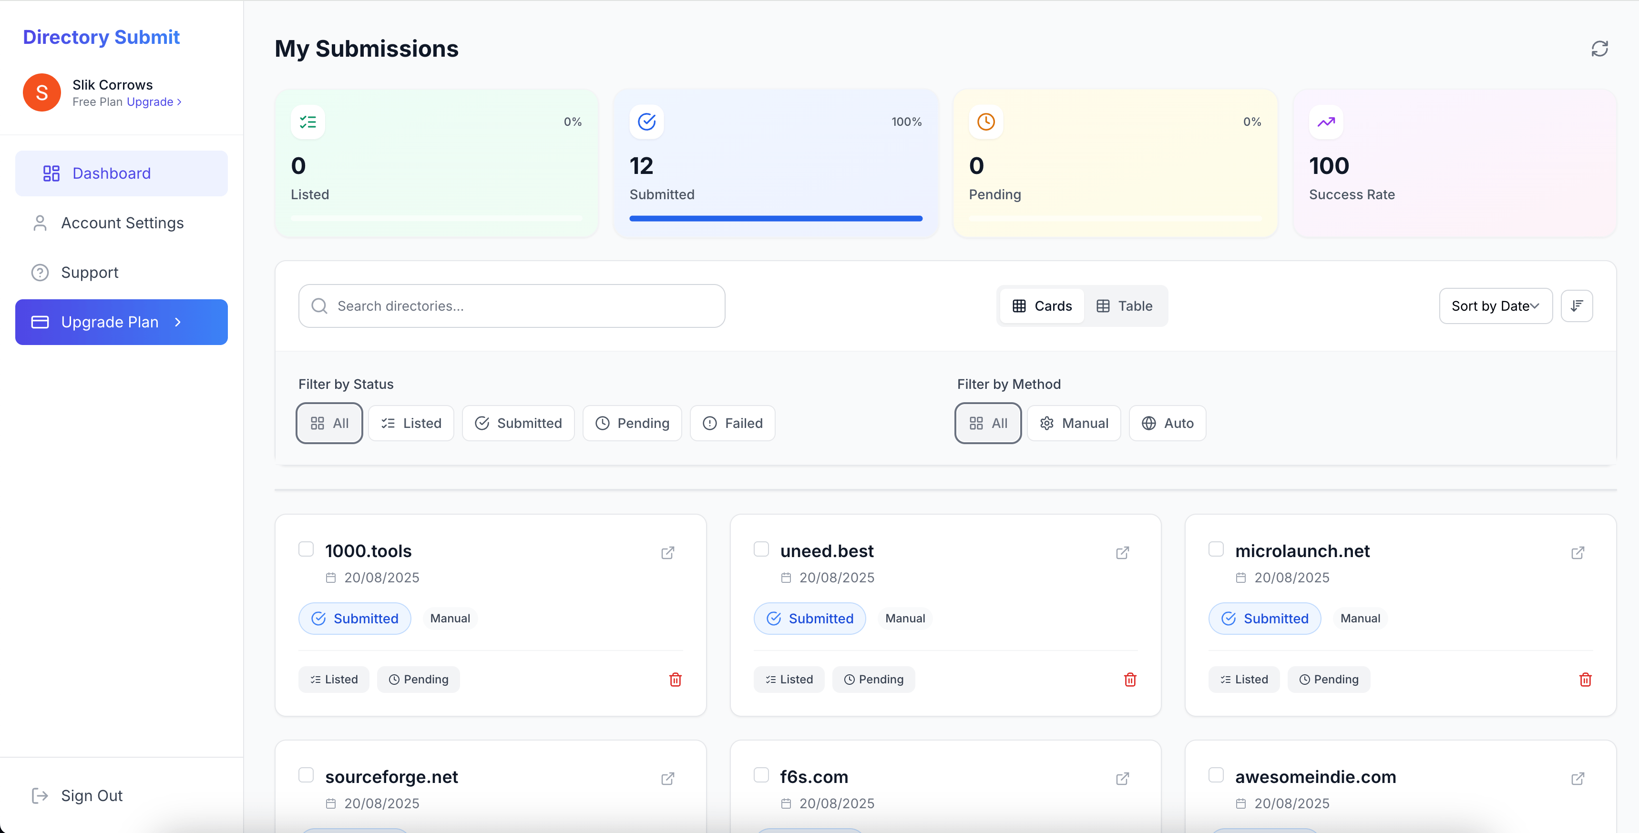The height and width of the screenshot is (833, 1639).
Task: Click external link icon on sourceforge.net card
Action: coord(667,778)
